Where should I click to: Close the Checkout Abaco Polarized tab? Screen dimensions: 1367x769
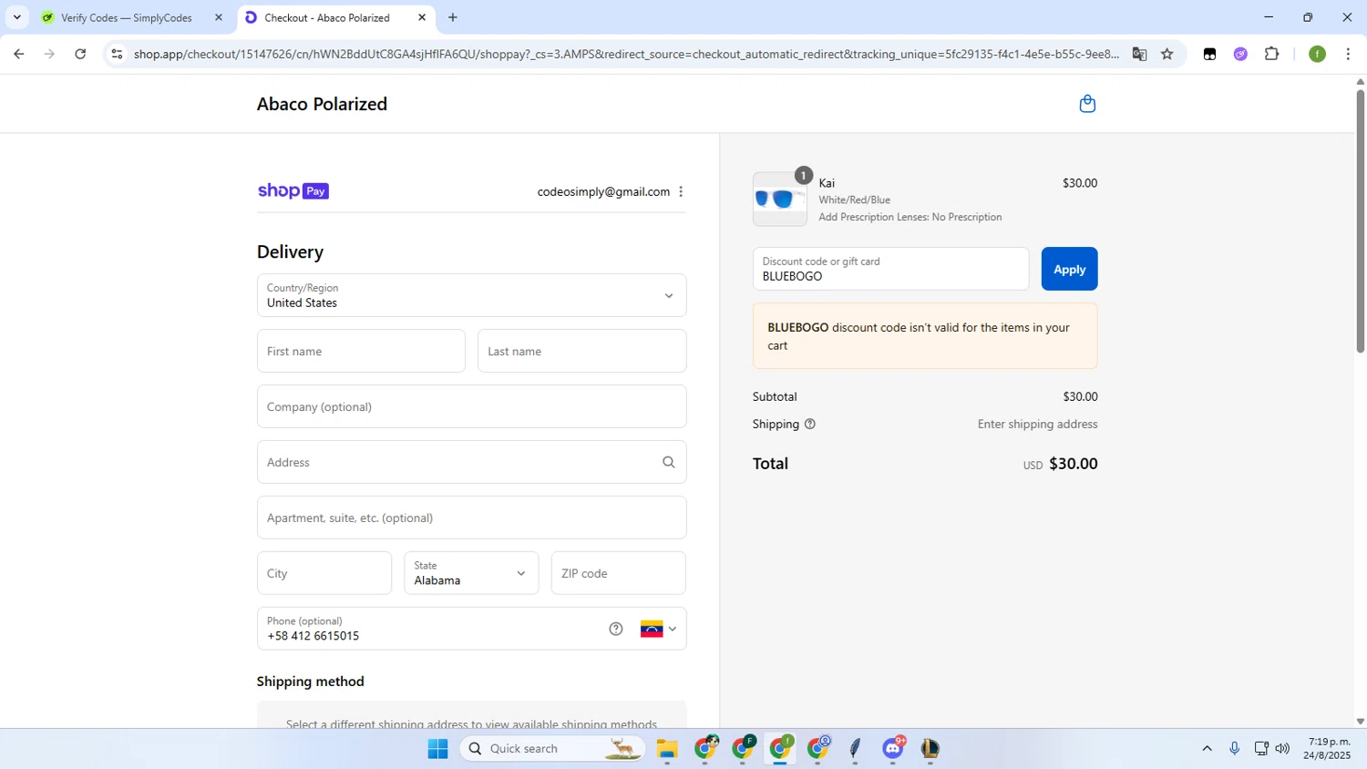coord(422,17)
